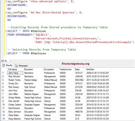Select the Peter Krebs cell
The width and height of the screenshot is (135, 121).
coord(15,115)
